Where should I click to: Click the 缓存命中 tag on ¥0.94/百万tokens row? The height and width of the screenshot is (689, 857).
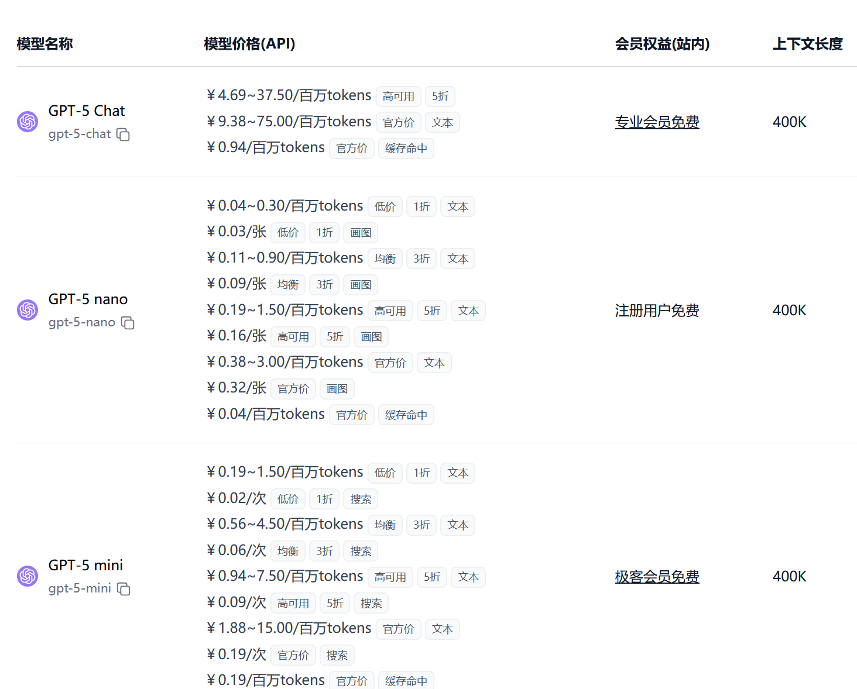coord(406,149)
